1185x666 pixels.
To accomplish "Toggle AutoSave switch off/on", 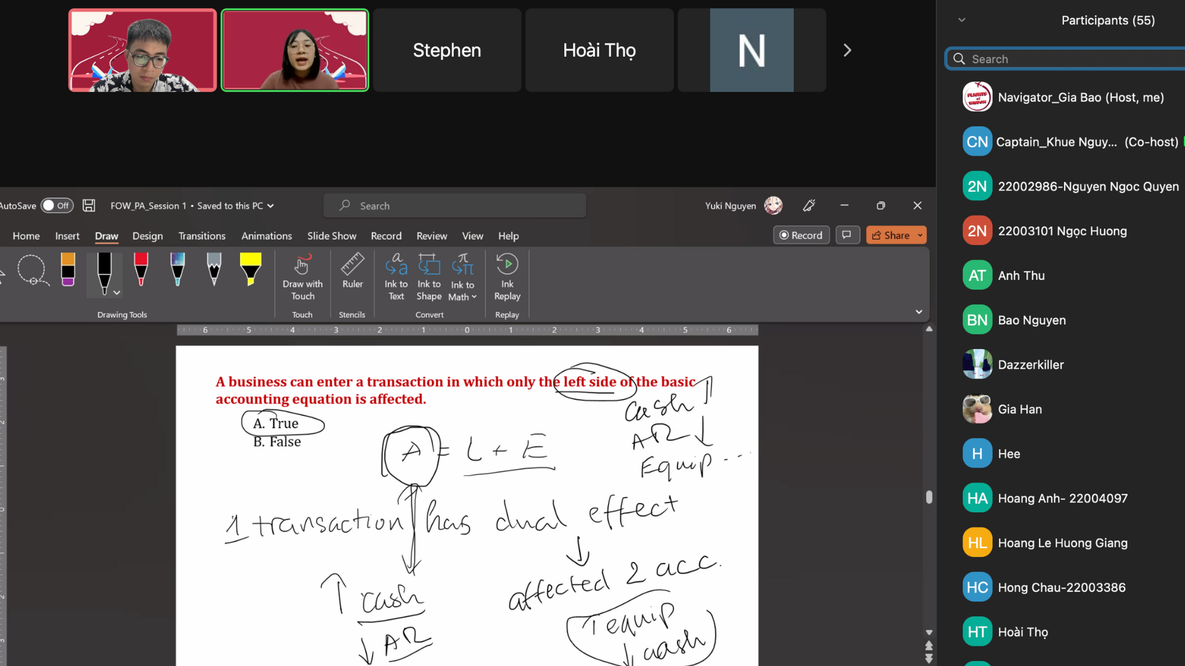I will [57, 205].
